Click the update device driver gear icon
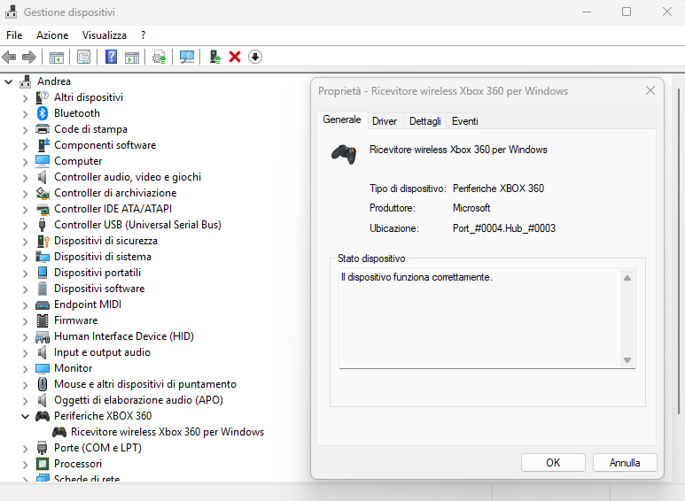 159,57
